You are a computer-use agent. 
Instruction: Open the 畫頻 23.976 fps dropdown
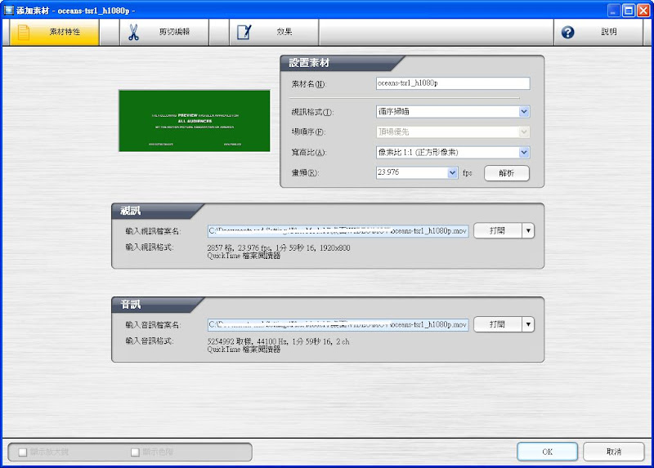click(453, 172)
